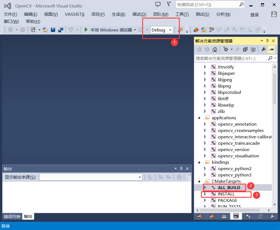Click the Preview Selected Items icon
Viewport: 280px width, 230px height.
click(253, 49)
